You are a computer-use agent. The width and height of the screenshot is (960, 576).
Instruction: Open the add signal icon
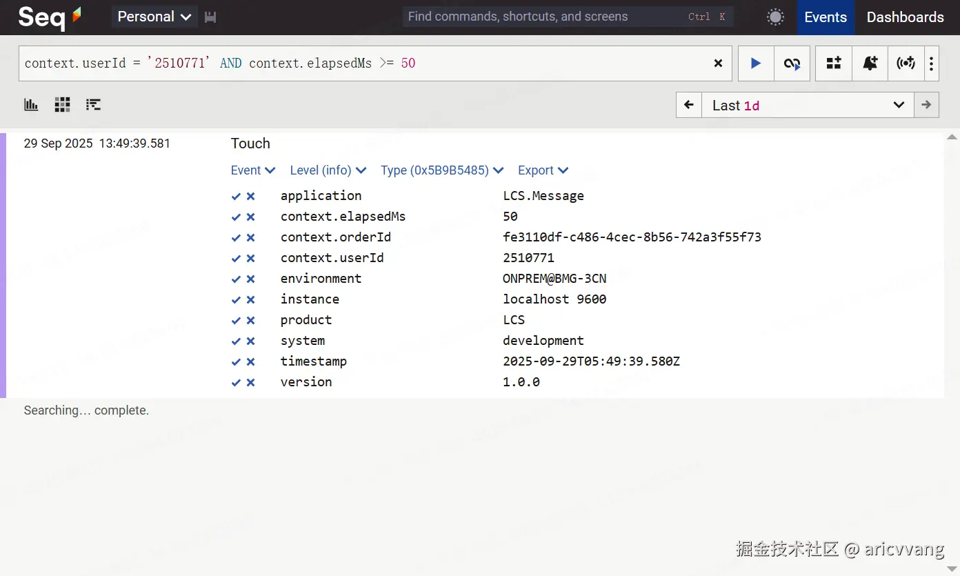tap(834, 63)
